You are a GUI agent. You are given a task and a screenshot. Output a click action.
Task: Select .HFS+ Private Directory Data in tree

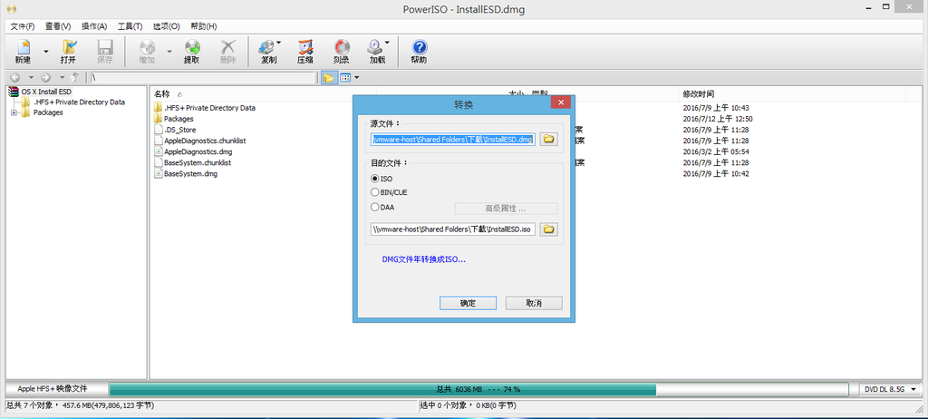(79, 102)
